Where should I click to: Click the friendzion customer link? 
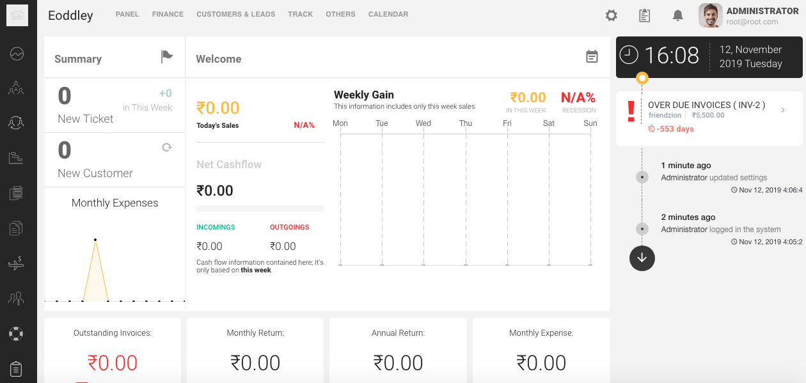point(665,116)
